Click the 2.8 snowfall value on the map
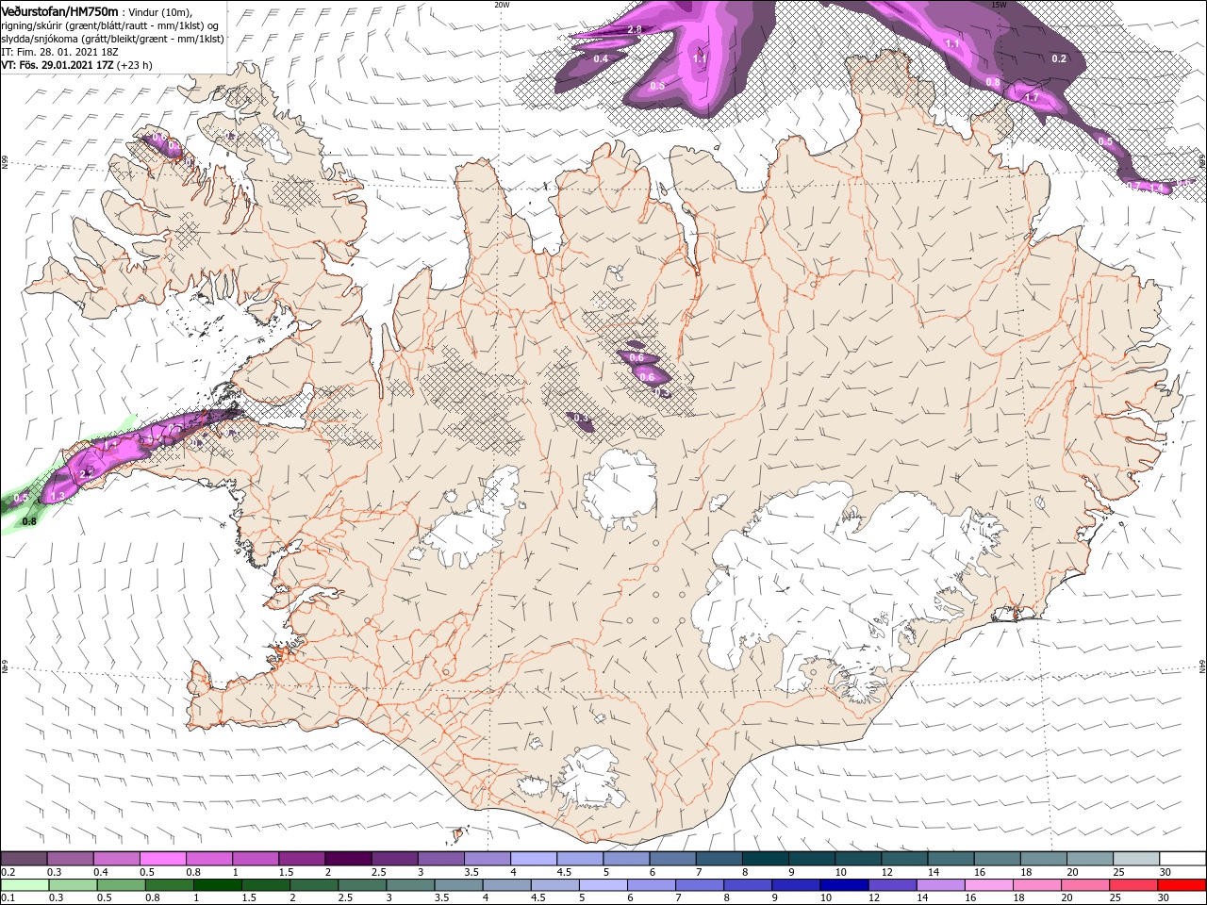The height and width of the screenshot is (905, 1207). (635, 29)
